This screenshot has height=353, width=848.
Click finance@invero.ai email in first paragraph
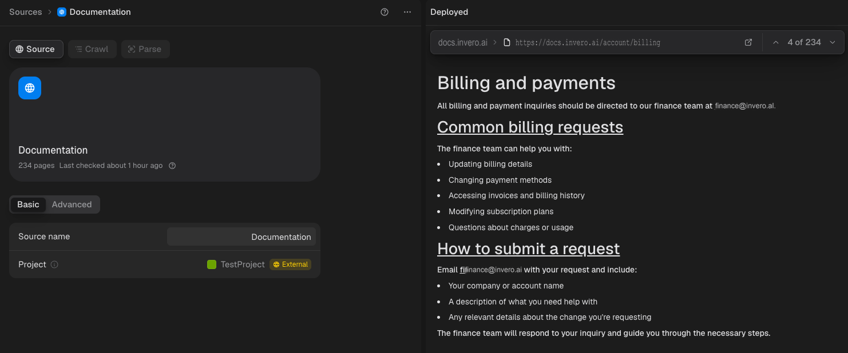[745, 106]
